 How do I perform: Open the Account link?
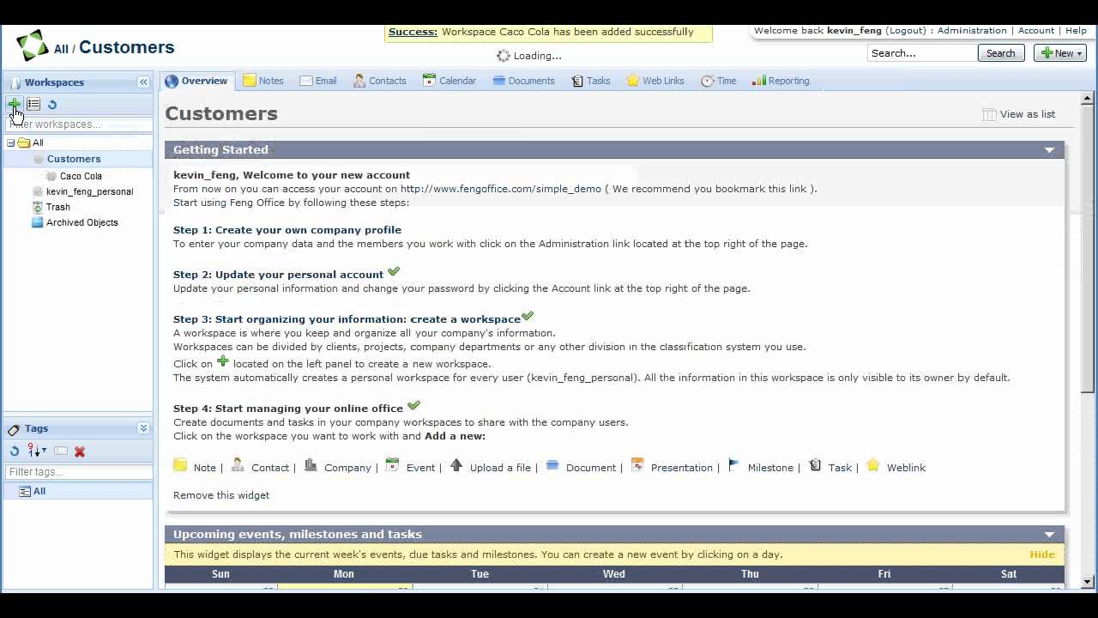pos(1036,31)
